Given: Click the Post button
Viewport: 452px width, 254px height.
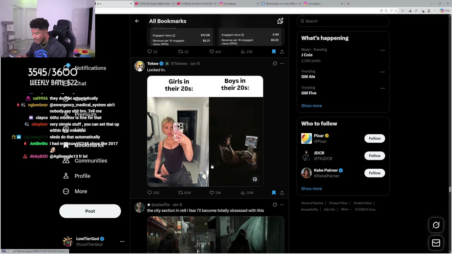Looking at the screenshot, I should click(90, 211).
